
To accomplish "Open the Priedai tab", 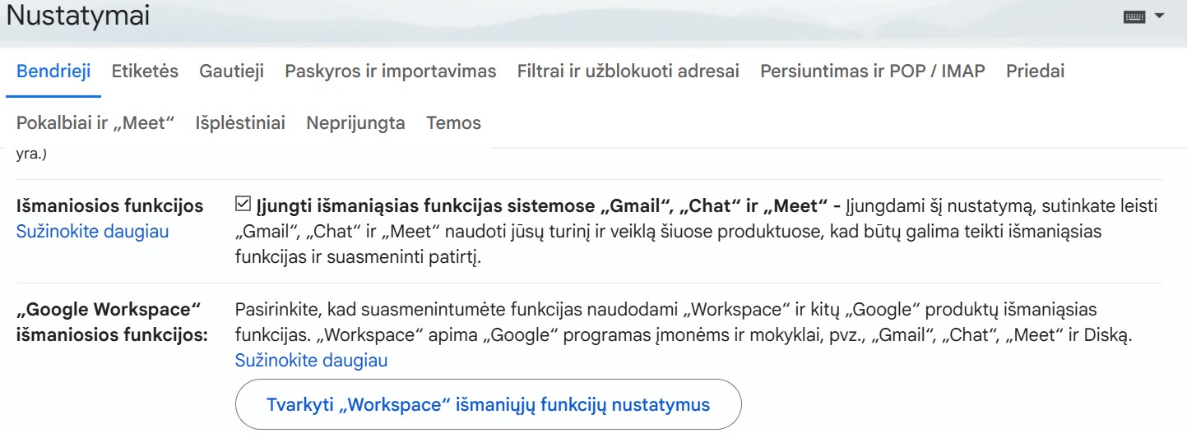I will pos(1035,71).
